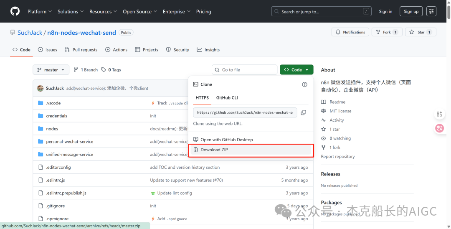Jump to the Readme link
This screenshot has height=229, width=451.
(x=337, y=102)
